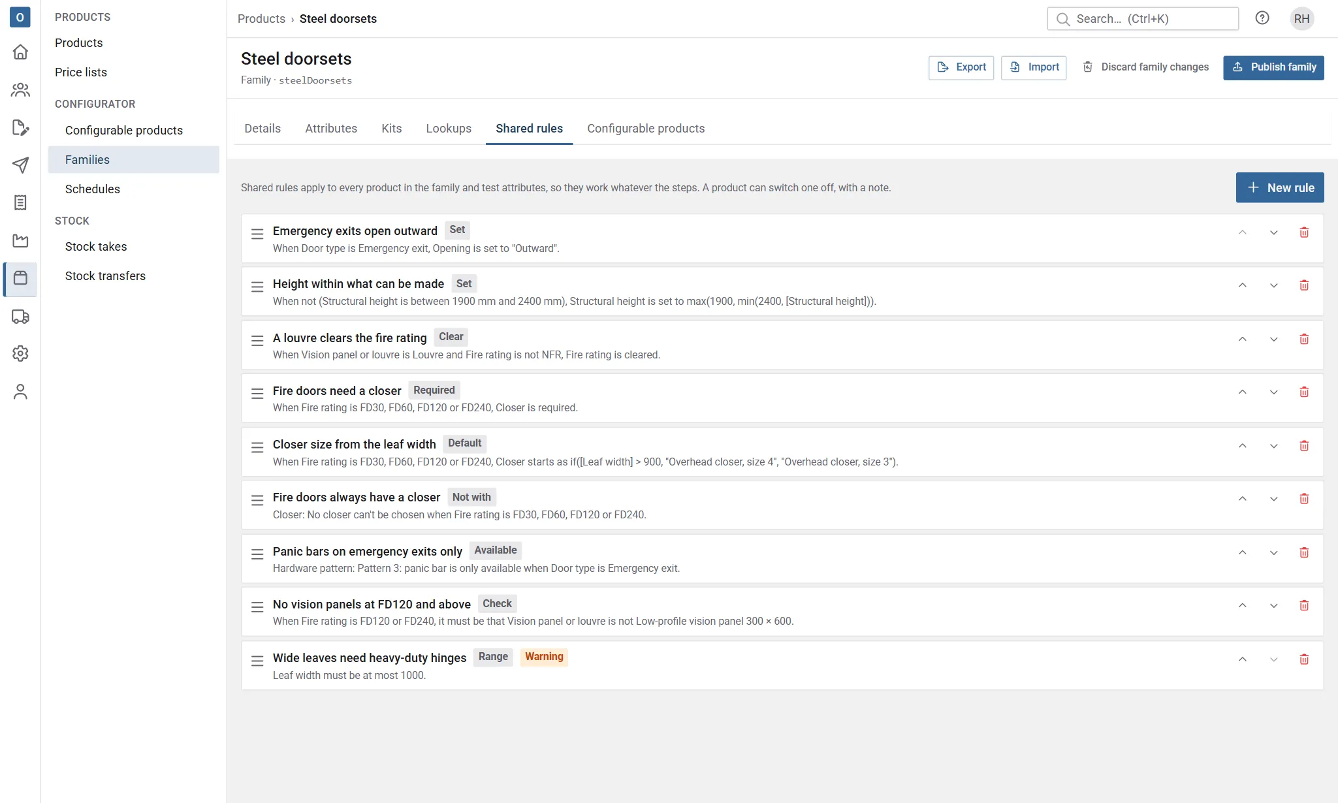
Task: Grab drag handle of A louvre clears rule
Action: coord(257,340)
